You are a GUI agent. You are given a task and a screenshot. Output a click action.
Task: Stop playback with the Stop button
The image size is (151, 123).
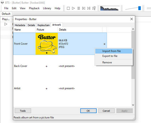click(68, 8)
